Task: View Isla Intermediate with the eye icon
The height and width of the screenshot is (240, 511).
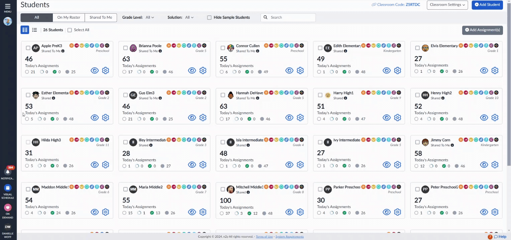Action: (x=289, y=164)
